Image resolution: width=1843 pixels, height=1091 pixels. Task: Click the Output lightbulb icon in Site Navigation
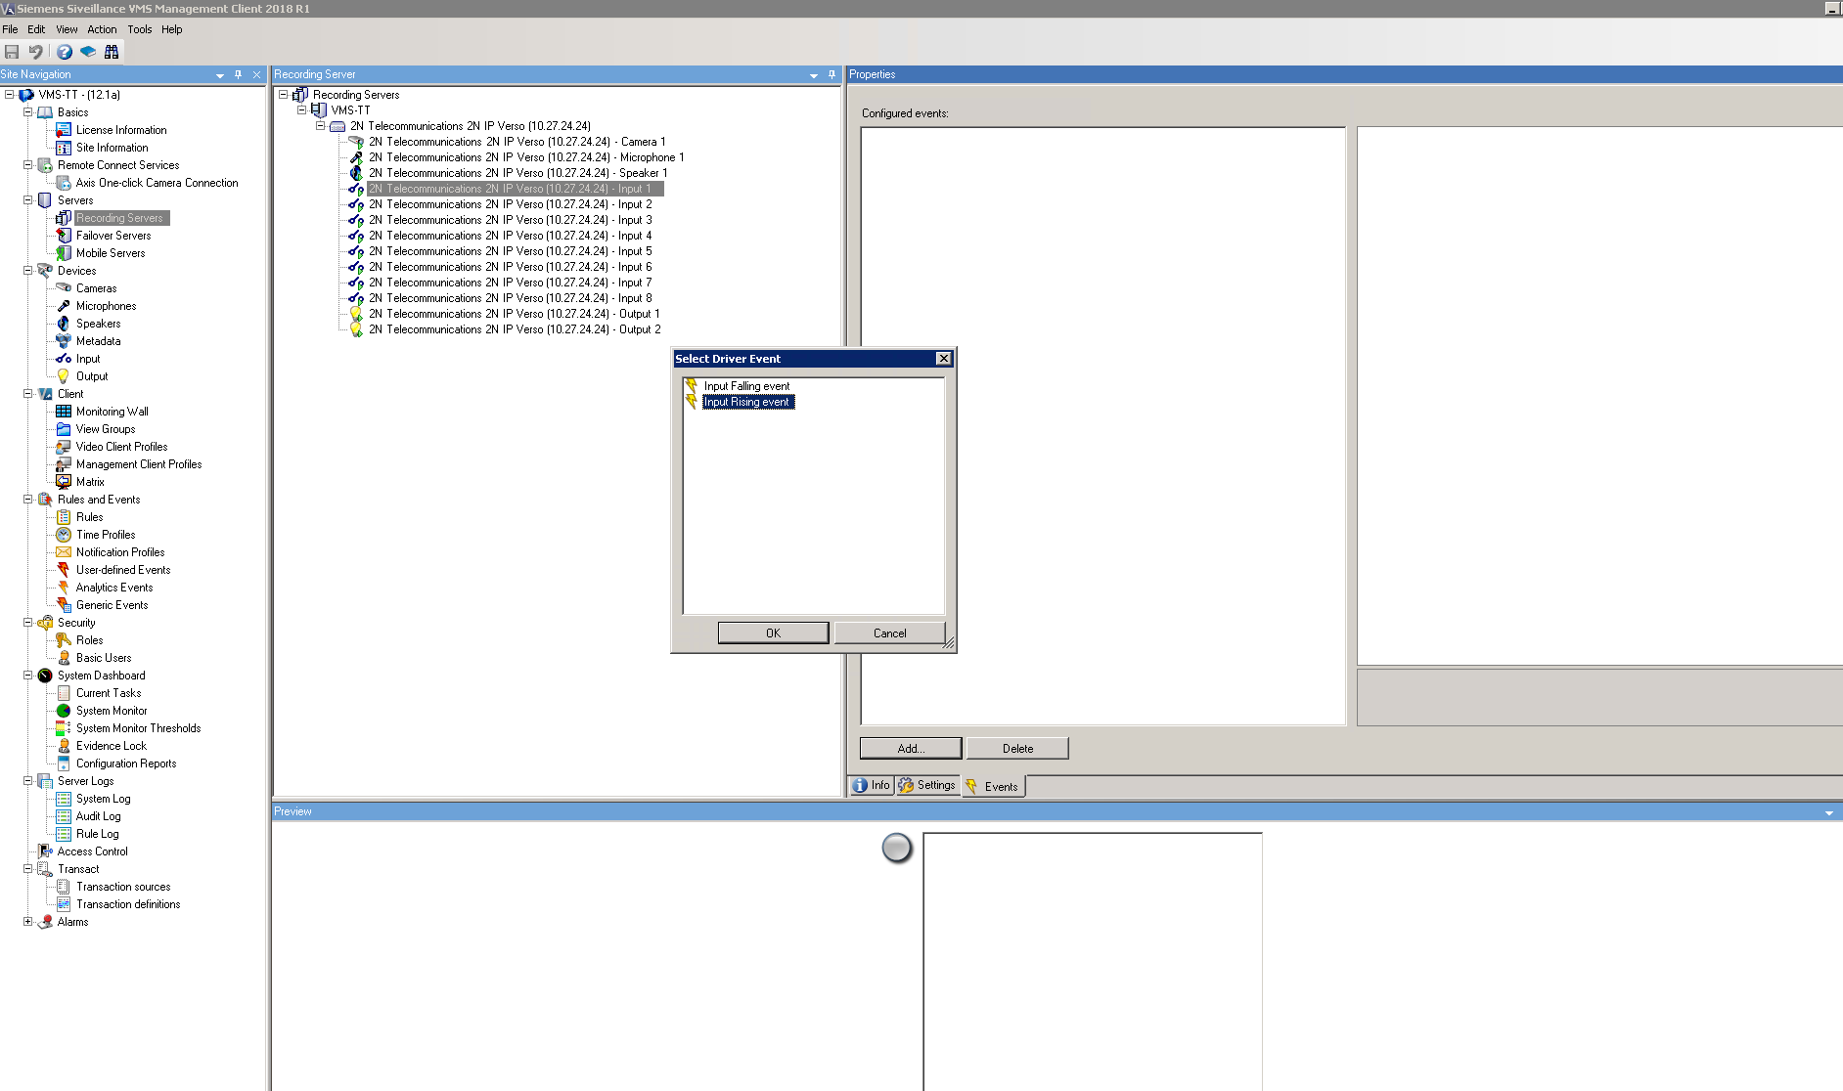64,376
